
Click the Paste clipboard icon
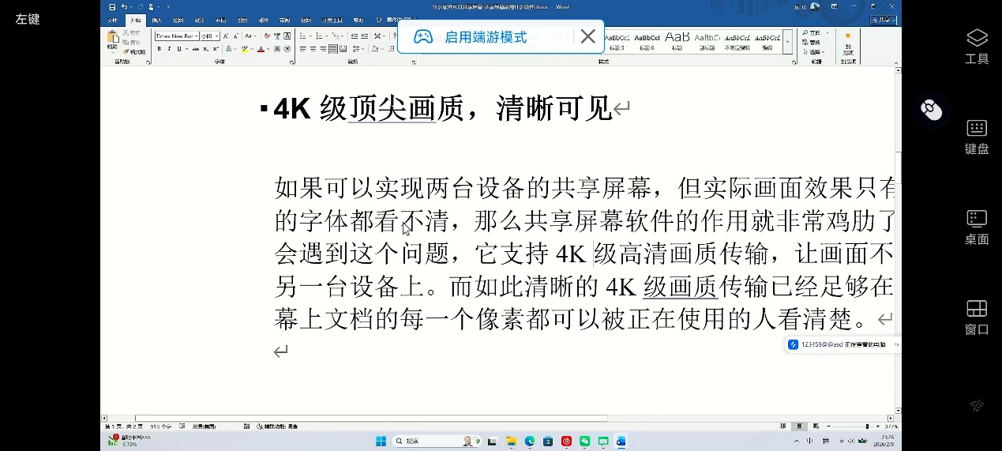click(x=113, y=36)
